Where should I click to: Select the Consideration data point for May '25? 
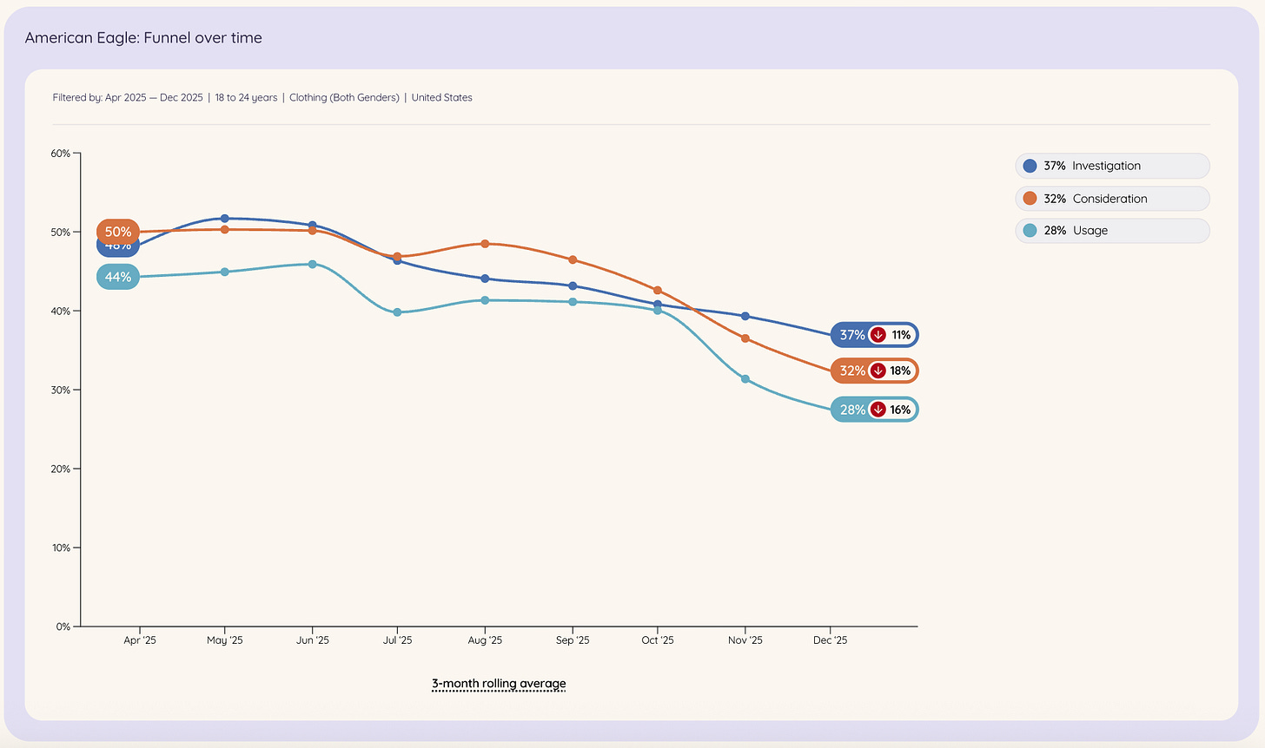coord(225,229)
